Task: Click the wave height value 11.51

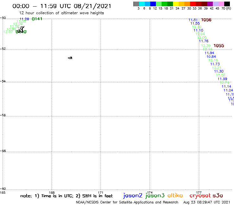Action: 193,20
